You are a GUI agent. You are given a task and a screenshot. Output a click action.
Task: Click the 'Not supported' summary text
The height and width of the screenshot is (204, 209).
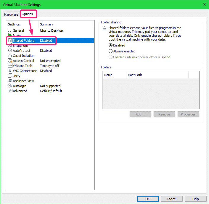pyautogui.click(x=50, y=86)
